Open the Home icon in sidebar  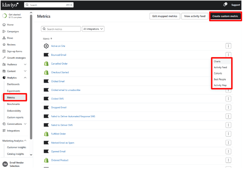(4, 25)
